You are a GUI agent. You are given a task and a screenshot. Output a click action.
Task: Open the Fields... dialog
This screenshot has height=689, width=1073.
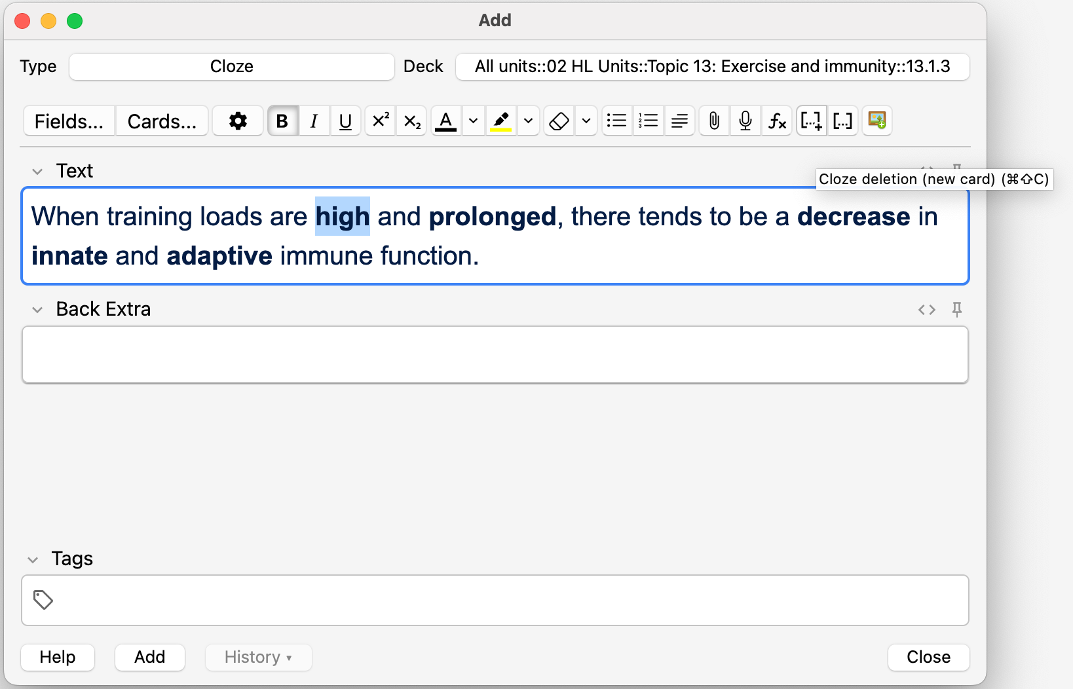click(x=69, y=121)
